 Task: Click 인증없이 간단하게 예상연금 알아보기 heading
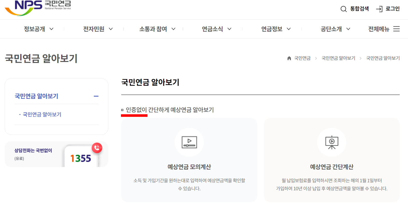pyautogui.click(x=170, y=110)
